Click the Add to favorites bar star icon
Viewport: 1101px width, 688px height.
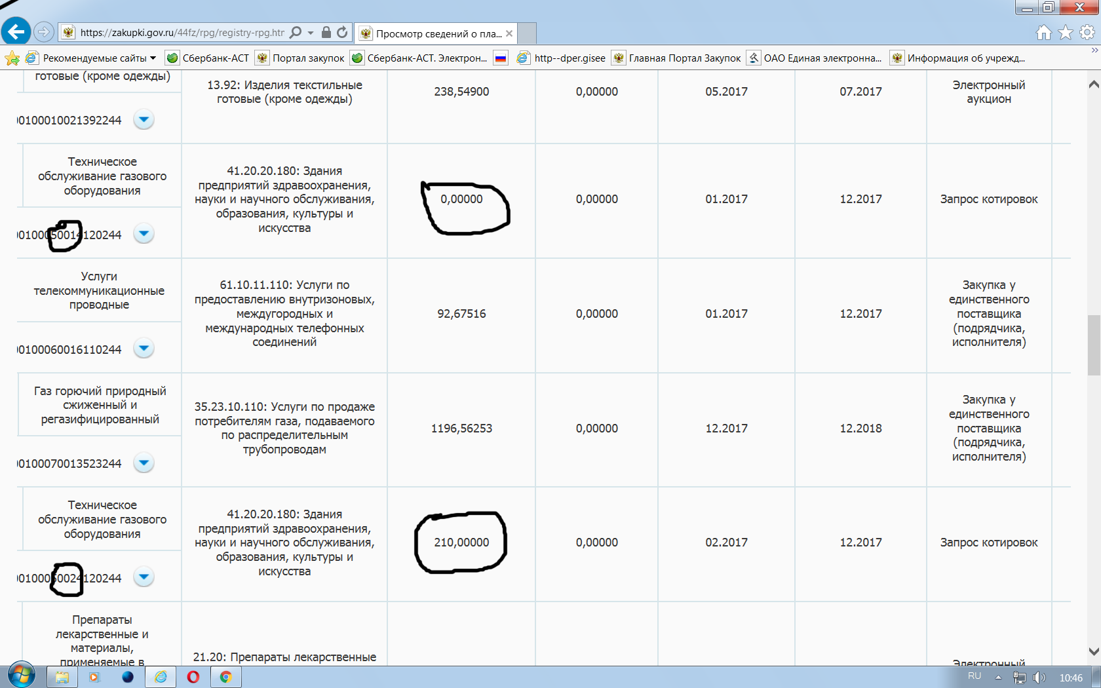(x=12, y=58)
